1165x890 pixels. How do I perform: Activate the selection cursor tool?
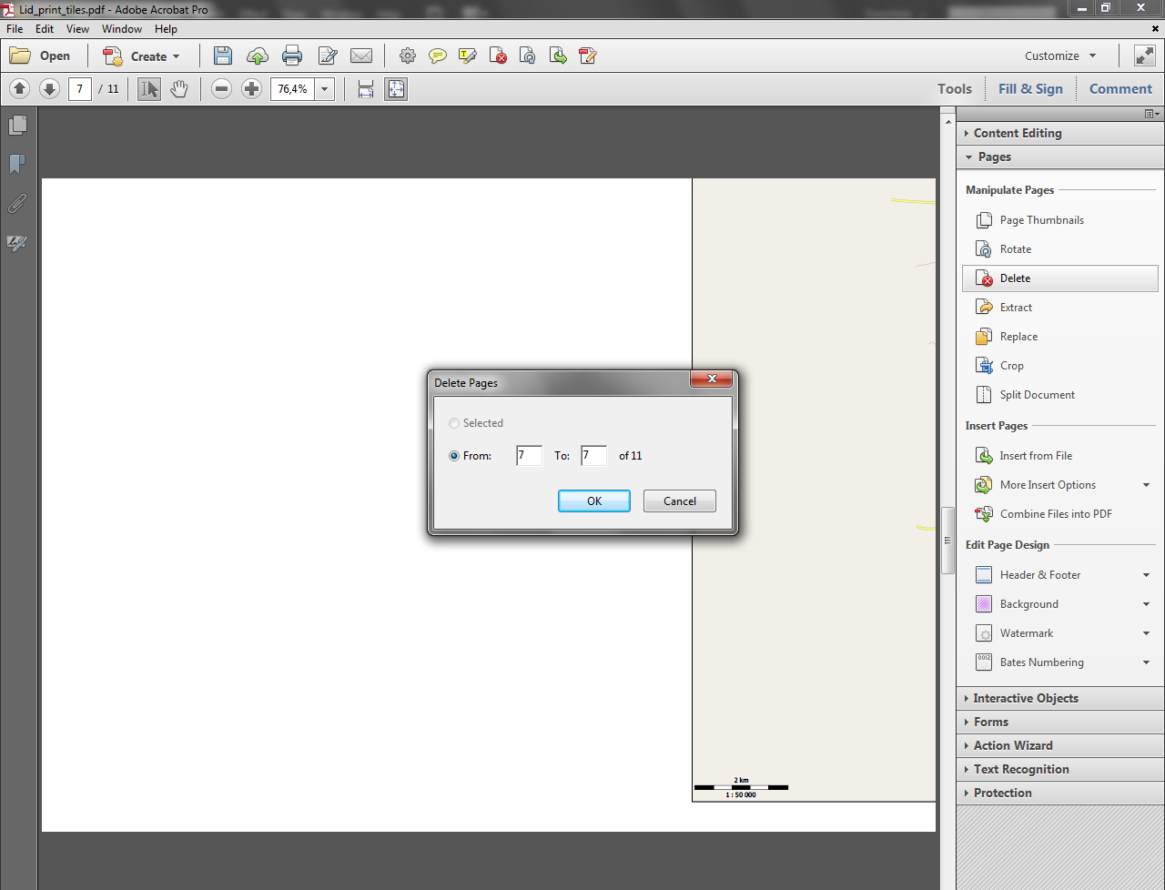[149, 88]
